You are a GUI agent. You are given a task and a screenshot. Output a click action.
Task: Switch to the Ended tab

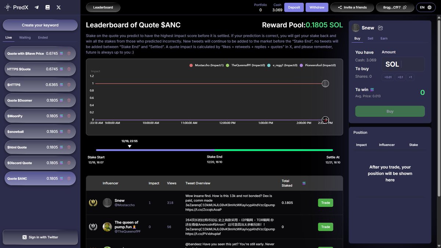(43, 37)
